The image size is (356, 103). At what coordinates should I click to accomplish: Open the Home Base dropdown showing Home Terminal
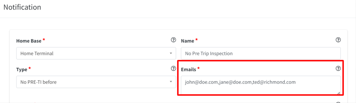[96, 54]
